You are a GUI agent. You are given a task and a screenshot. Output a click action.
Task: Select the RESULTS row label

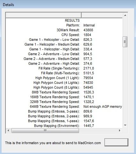tap(72, 20)
